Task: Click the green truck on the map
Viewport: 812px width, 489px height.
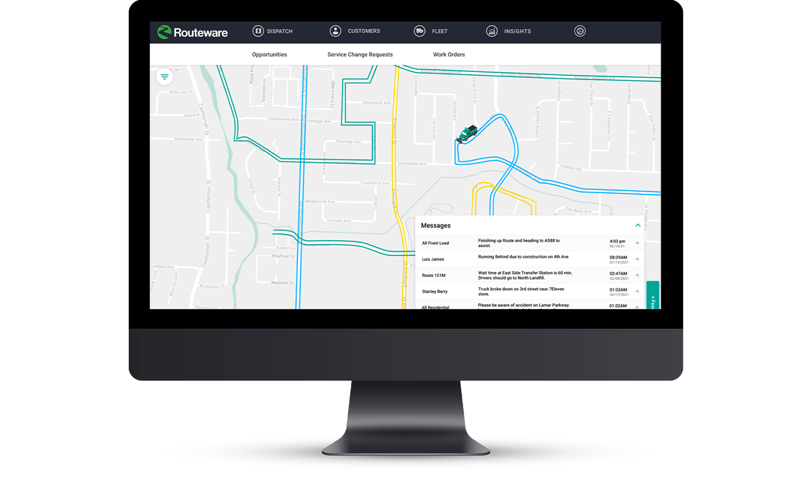Action: (x=467, y=134)
